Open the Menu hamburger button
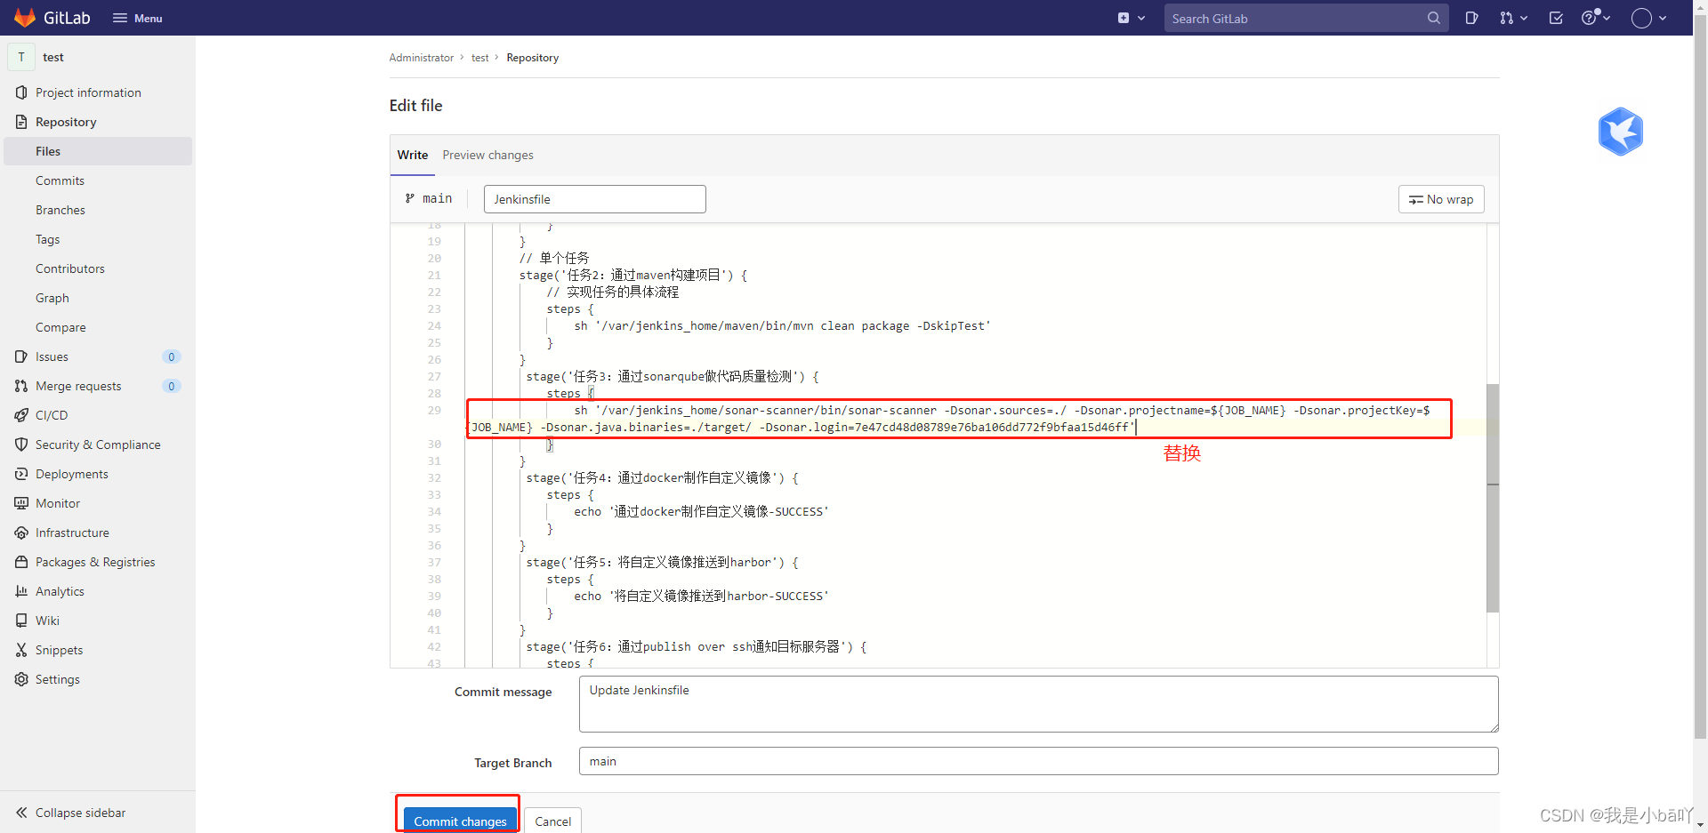Viewport: 1708px width, 833px height. point(138,18)
